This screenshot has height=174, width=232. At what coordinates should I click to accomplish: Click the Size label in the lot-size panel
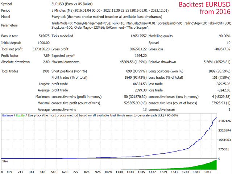[5, 161]
